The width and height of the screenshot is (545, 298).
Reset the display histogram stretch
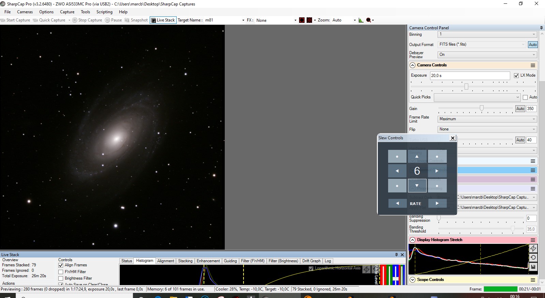pyautogui.click(x=533, y=257)
